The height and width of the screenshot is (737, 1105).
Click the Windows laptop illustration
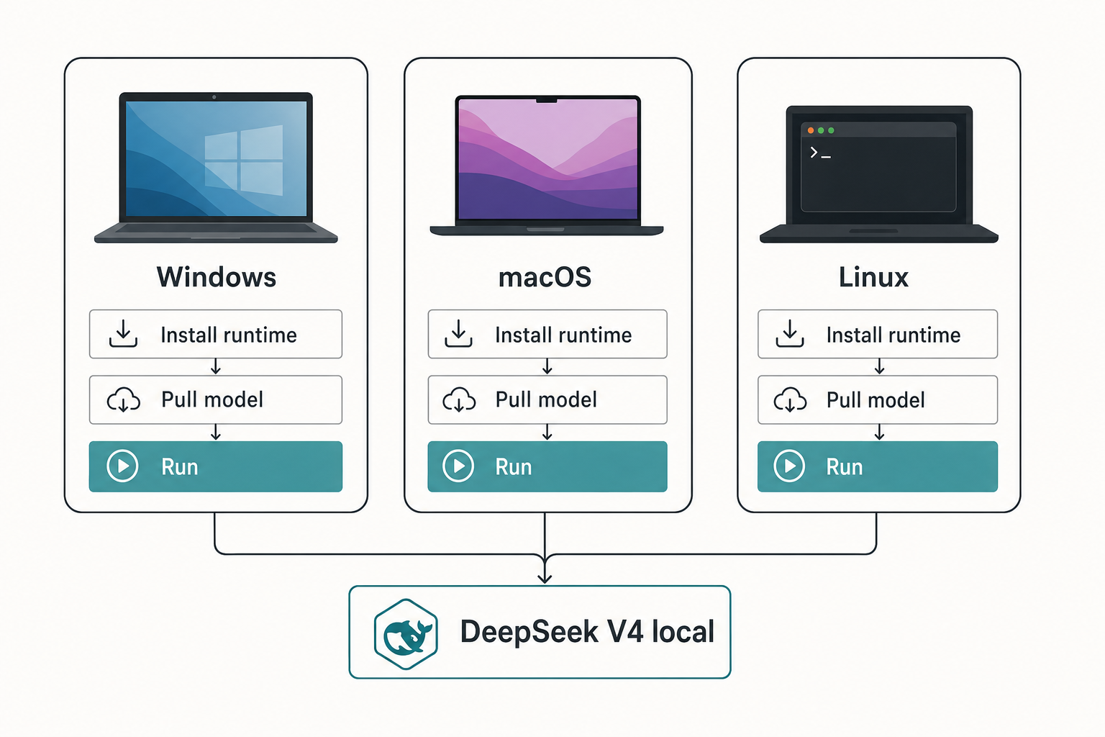click(x=216, y=167)
